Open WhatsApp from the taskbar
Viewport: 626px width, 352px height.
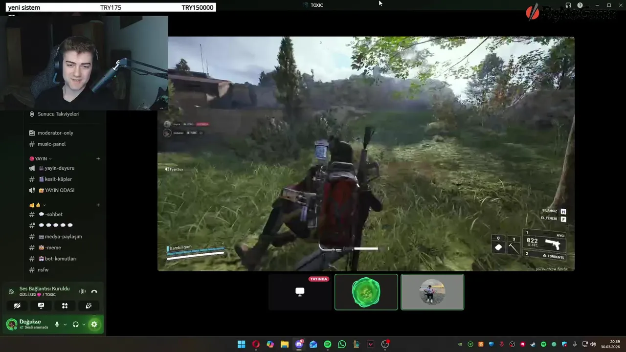click(342, 344)
